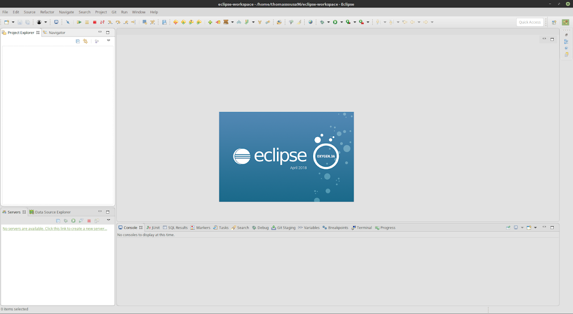Switch to the Variables tab

(x=309, y=227)
